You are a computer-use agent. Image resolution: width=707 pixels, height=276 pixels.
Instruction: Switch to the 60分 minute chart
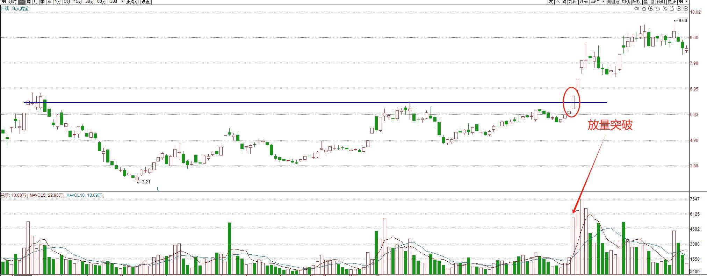tap(102, 2)
